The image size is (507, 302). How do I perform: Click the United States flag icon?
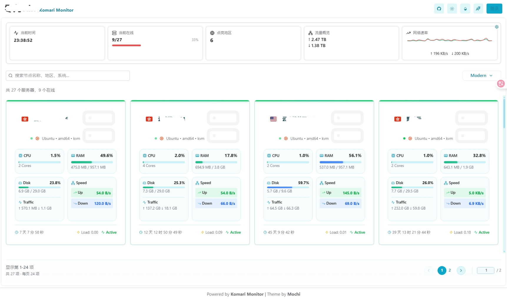pyautogui.click(x=273, y=119)
